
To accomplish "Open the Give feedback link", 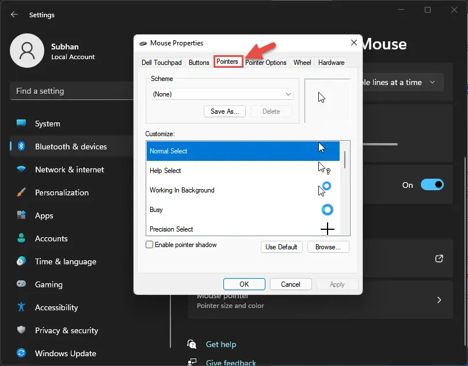I will point(231,363).
